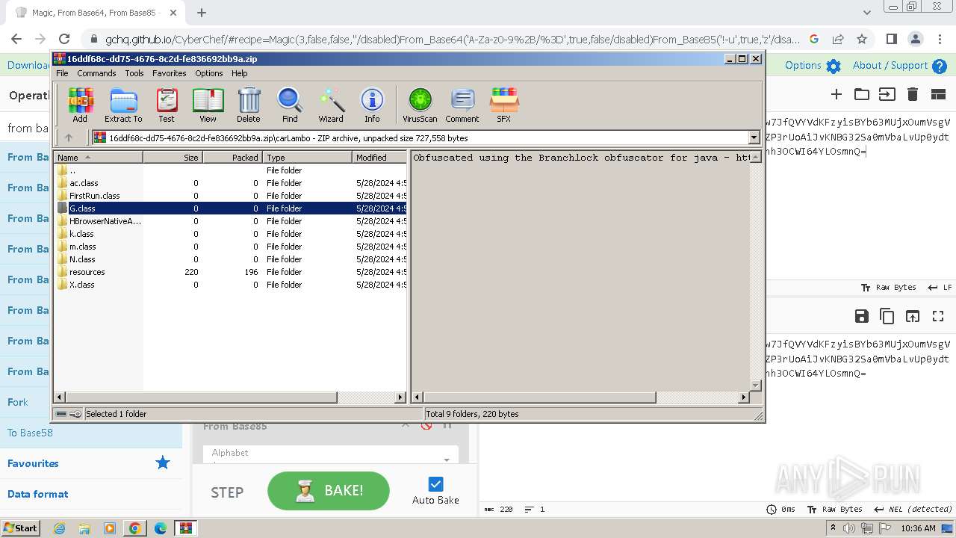Viewport: 956px width, 538px height.
Task: Click the STEP button in CyberChef
Action: pos(227,492)
